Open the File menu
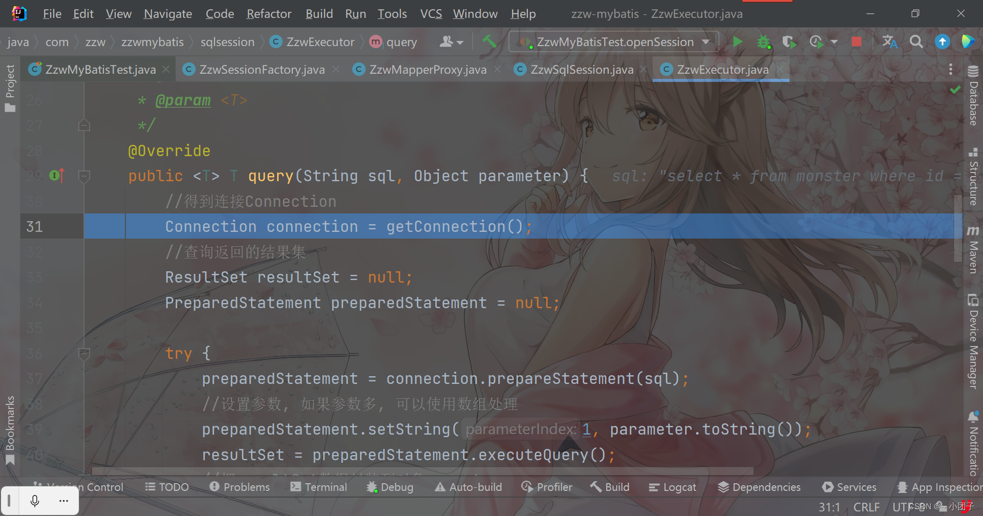Viewport: 983px width, 516px height. click(52, 14)
